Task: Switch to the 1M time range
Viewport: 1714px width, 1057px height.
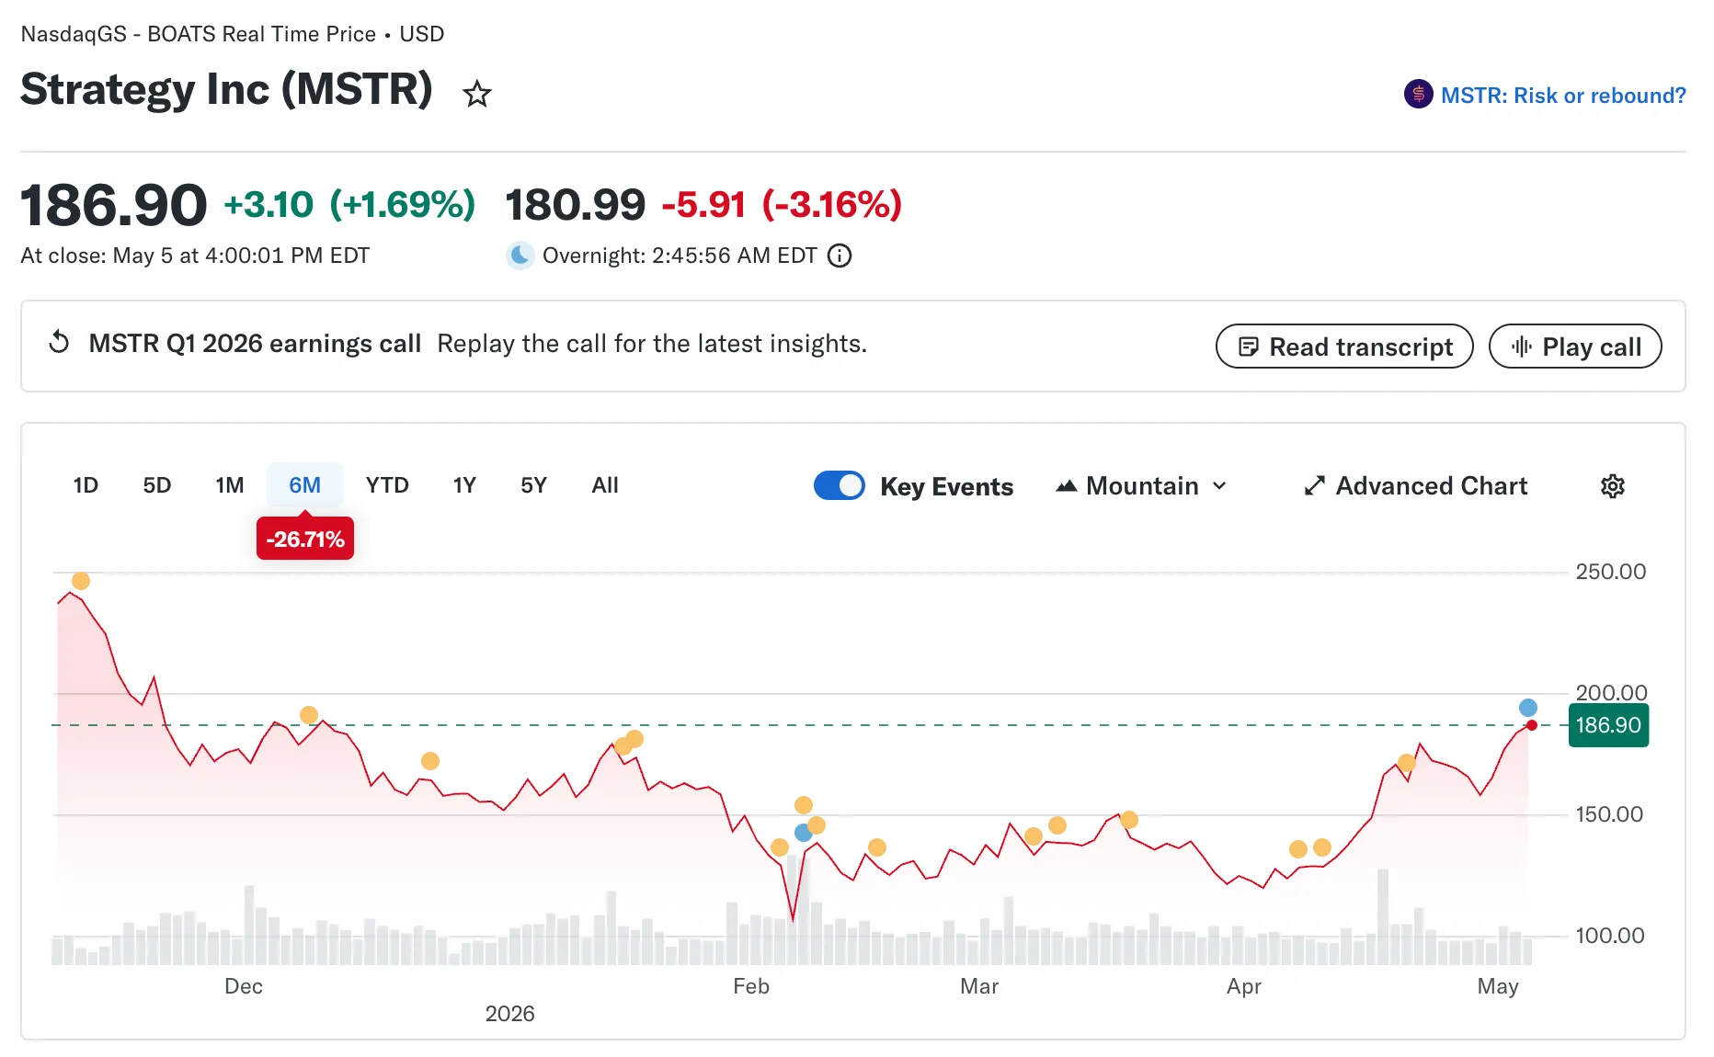Action: (x=230, y=485)
